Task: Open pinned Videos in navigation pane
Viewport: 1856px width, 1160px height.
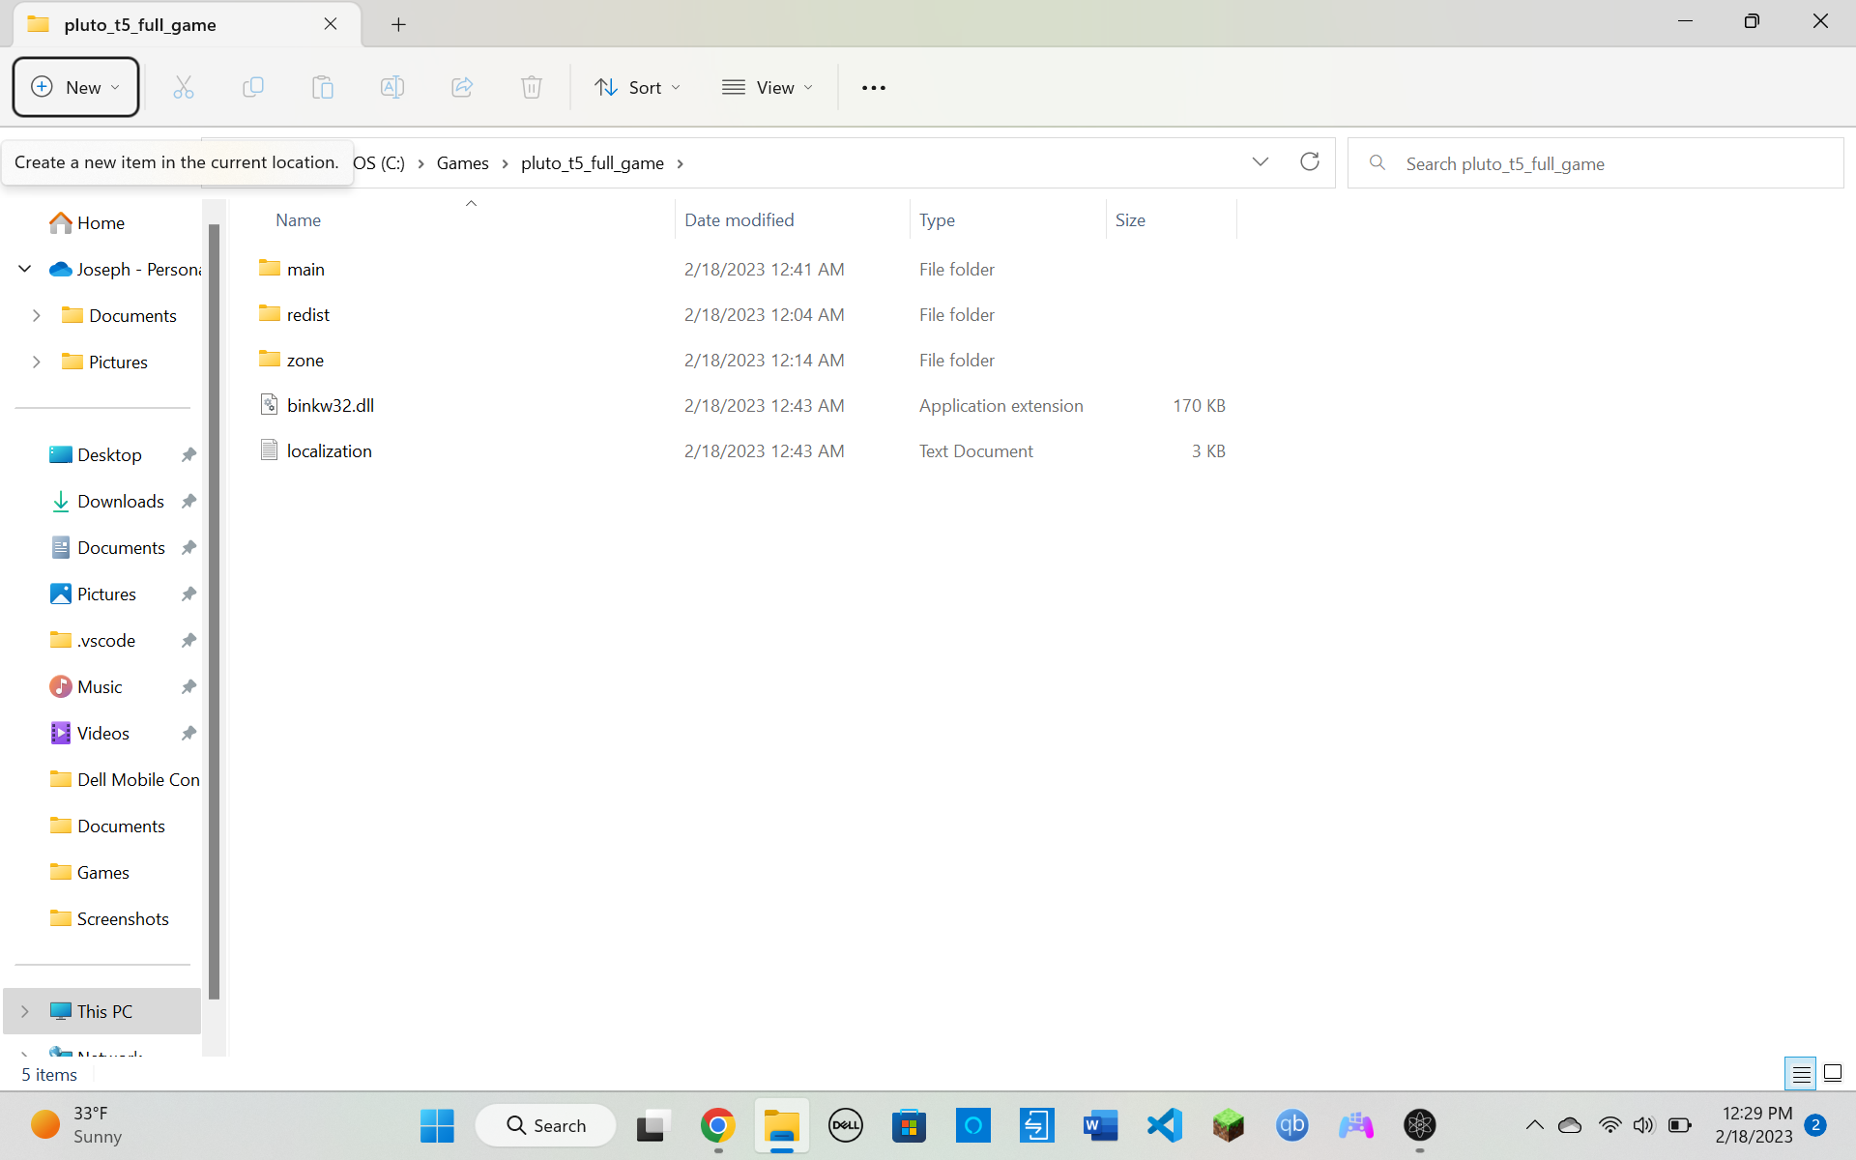Action: coord(102,733)
